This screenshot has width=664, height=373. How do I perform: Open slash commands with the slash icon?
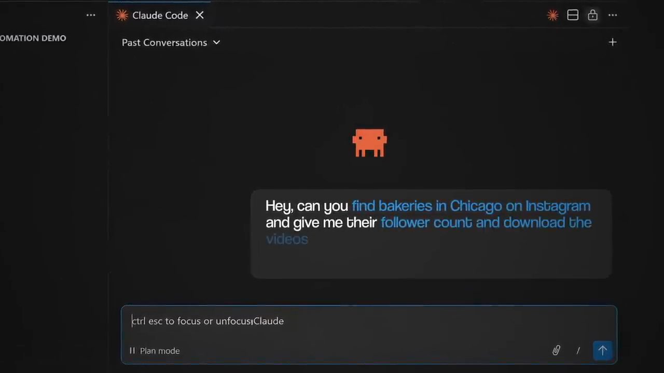pos(578,351)
